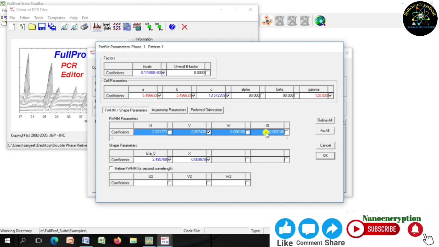Switch to the FWHM / Shape Parameters tab
This screenshot has width=439, height=247.
coord(126,110)
